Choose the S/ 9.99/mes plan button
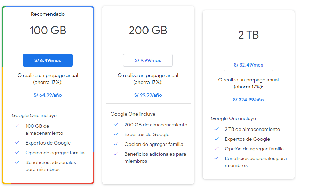 (148, 60)
